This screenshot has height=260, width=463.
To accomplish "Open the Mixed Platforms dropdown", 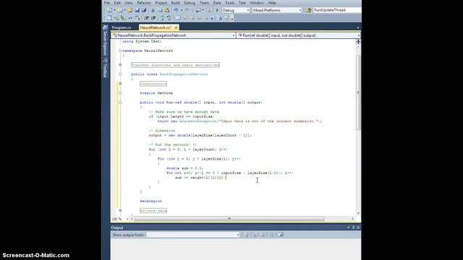I will point(300,10).
